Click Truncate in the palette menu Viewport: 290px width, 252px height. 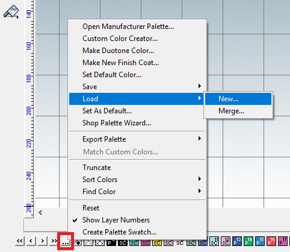tap(137, 168)
